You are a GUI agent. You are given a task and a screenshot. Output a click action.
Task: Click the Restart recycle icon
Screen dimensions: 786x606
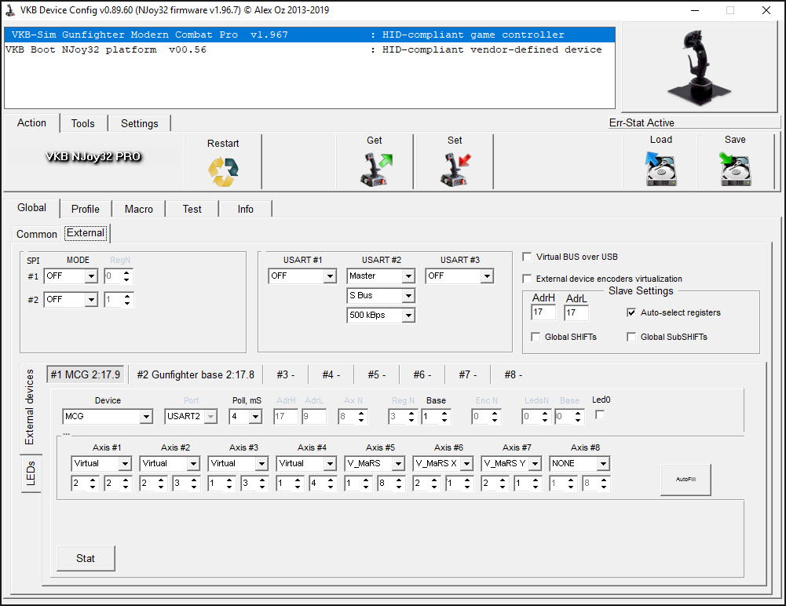pyautogui.click(x=223, y=171)
